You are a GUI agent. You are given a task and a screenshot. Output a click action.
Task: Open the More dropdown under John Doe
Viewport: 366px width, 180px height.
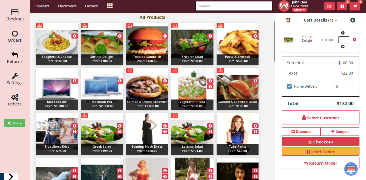[299, 9]
